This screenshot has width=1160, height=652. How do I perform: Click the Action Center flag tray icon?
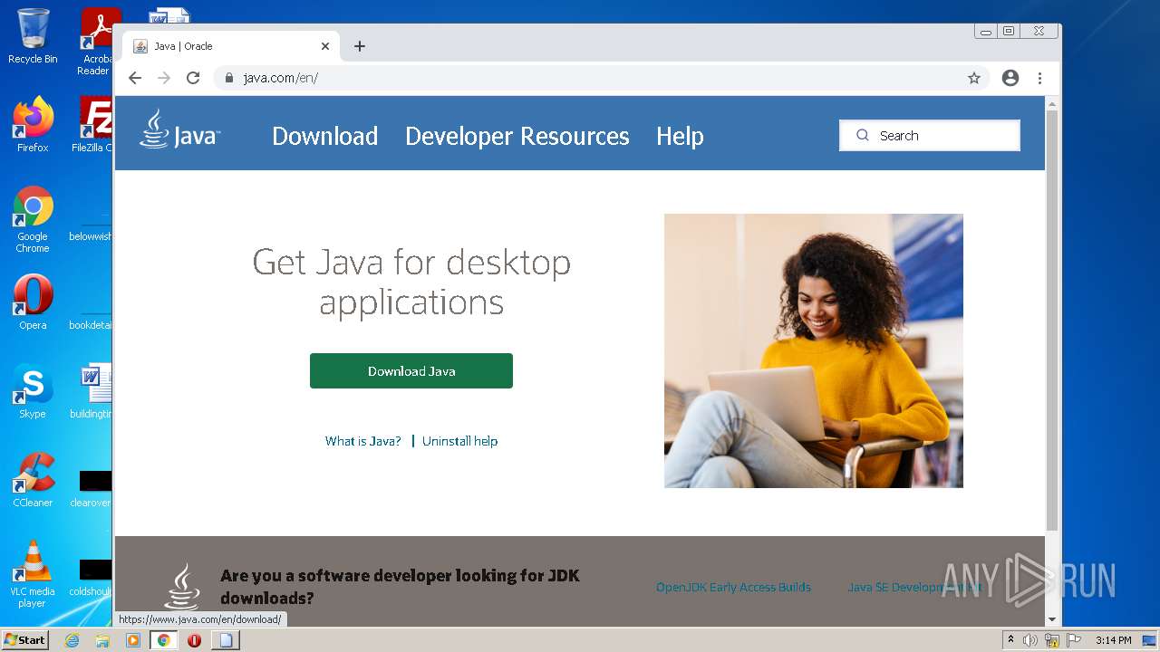[x=1074, y=640]
